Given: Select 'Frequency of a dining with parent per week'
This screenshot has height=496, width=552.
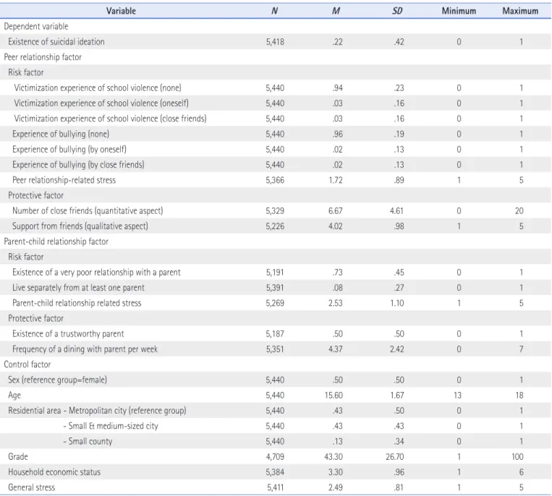Looking at the screenshot, I should coord(85,349).
